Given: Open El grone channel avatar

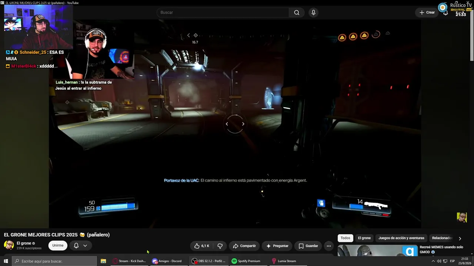Looking at the screenshot, I should click(x=9, y=245).
